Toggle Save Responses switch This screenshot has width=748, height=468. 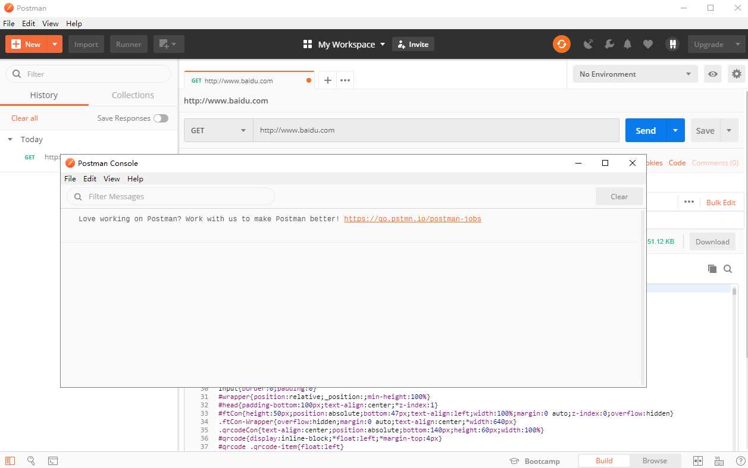pos(161,118)
